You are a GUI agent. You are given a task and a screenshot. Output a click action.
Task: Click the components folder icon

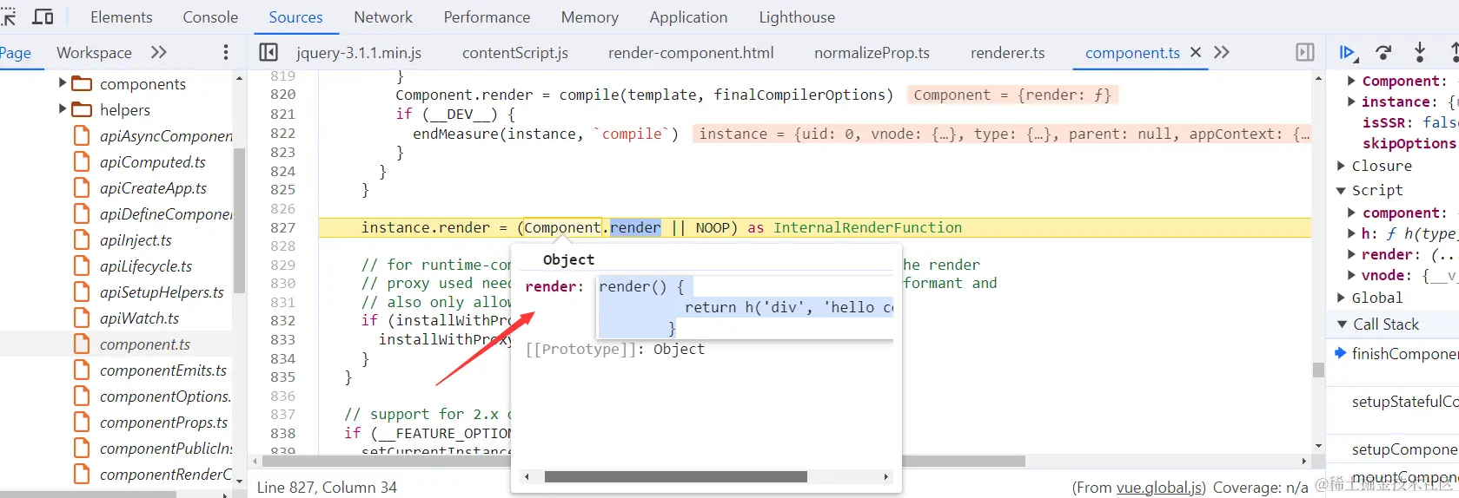click(83, 83)
